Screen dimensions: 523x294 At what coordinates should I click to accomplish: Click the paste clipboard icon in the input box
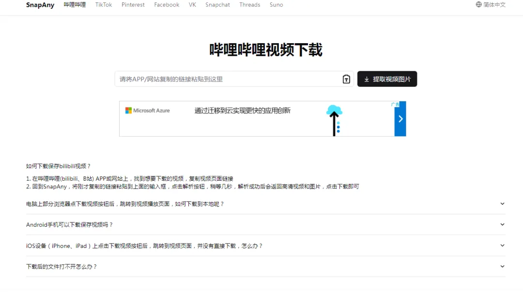(x=346, y=79)
